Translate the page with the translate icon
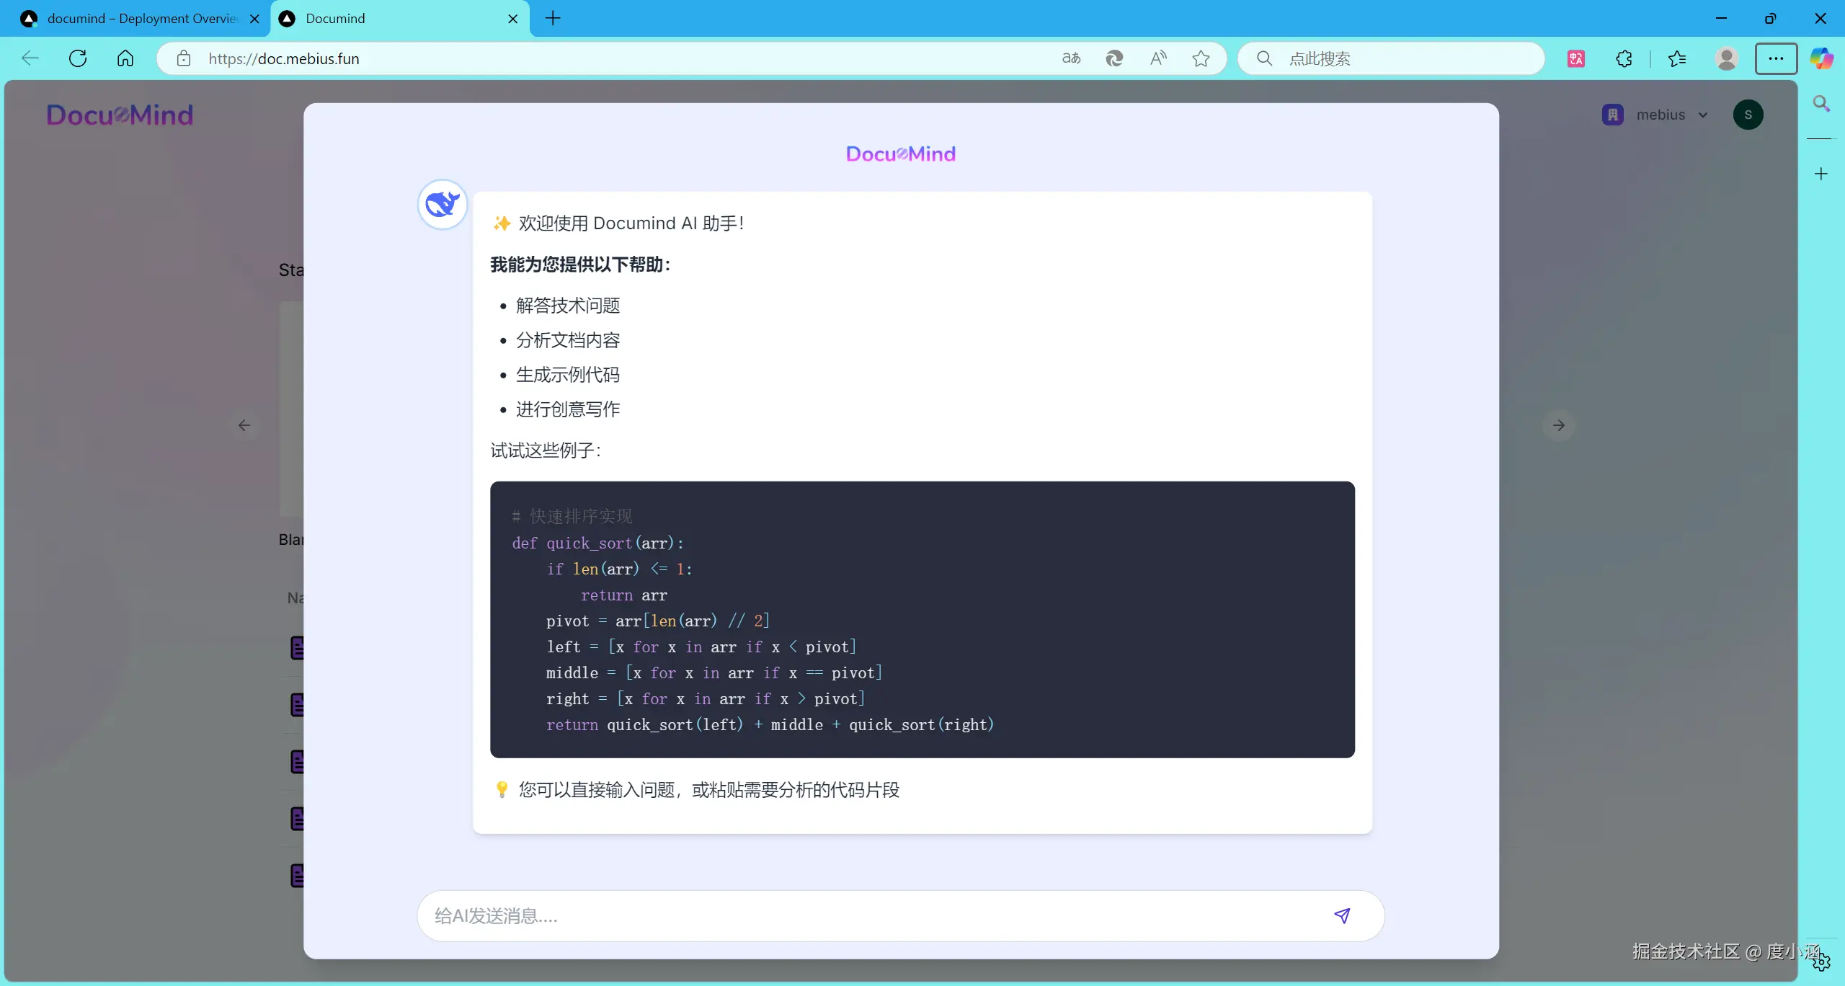The image size is (1845, 986). (1071, 58)
